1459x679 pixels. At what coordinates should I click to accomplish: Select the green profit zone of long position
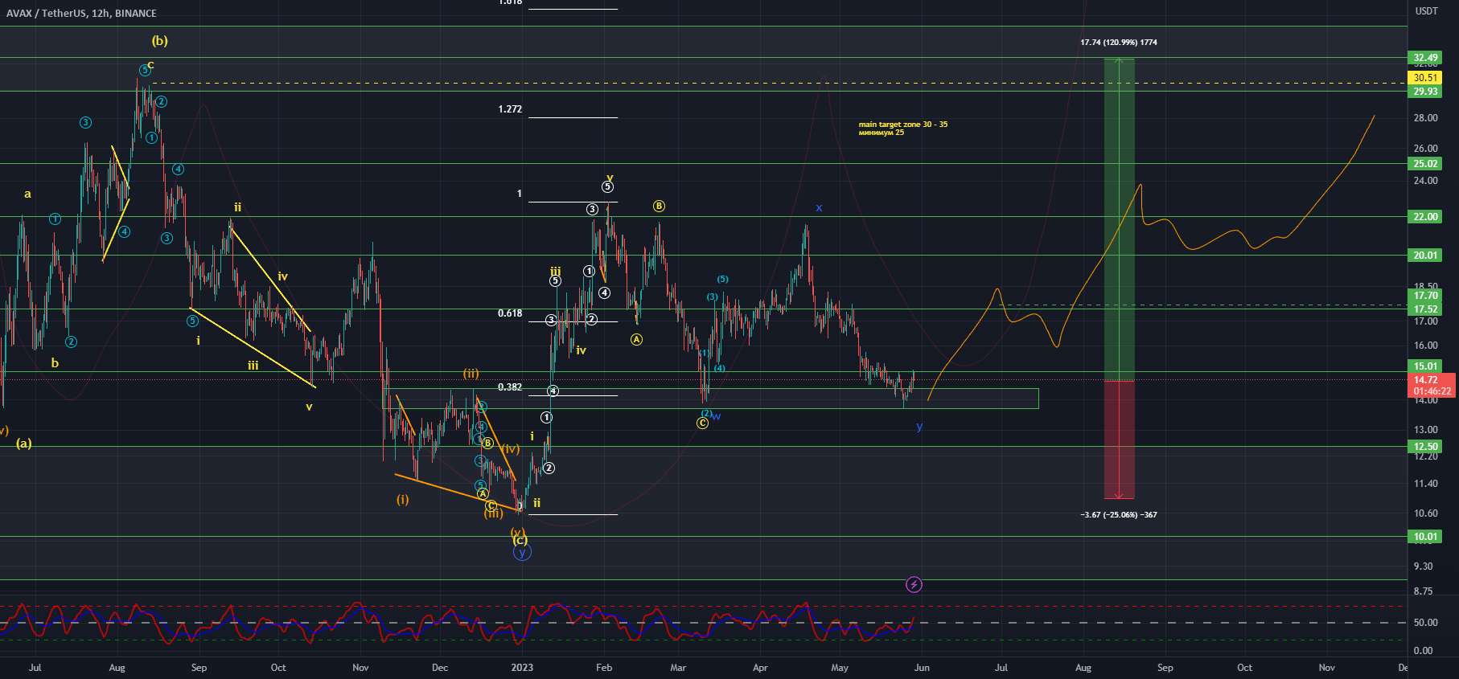[x=1119, y=219]
